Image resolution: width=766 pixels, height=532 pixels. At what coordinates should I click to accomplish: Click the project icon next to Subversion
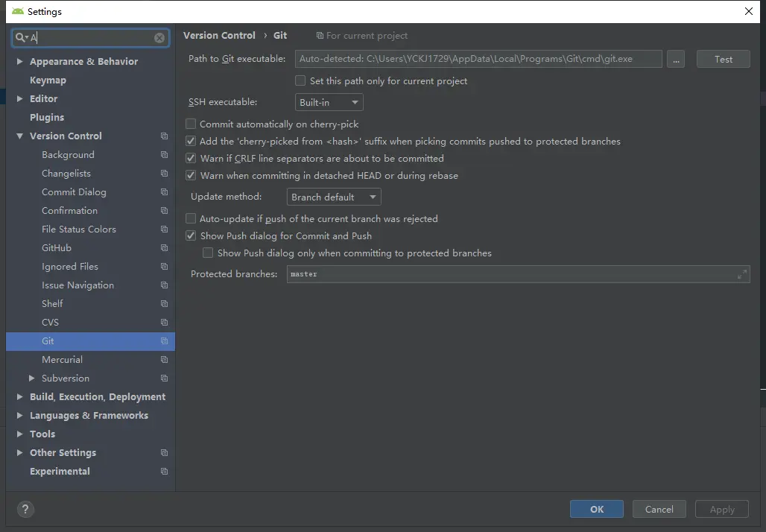pyautogui.click(x=164, y=378)
